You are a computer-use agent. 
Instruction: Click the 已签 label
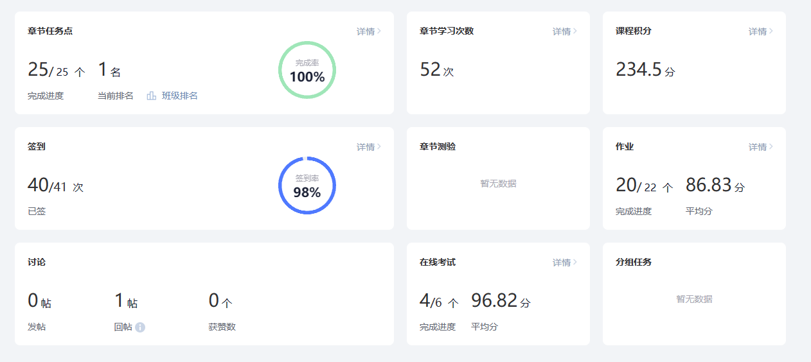37,212
